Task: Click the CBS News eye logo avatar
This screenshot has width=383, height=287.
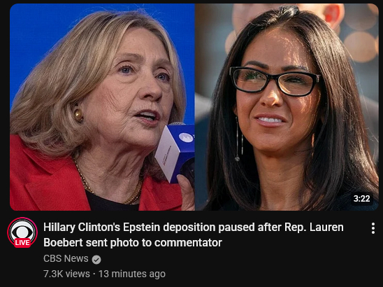Action: click(x=22, y=232)
